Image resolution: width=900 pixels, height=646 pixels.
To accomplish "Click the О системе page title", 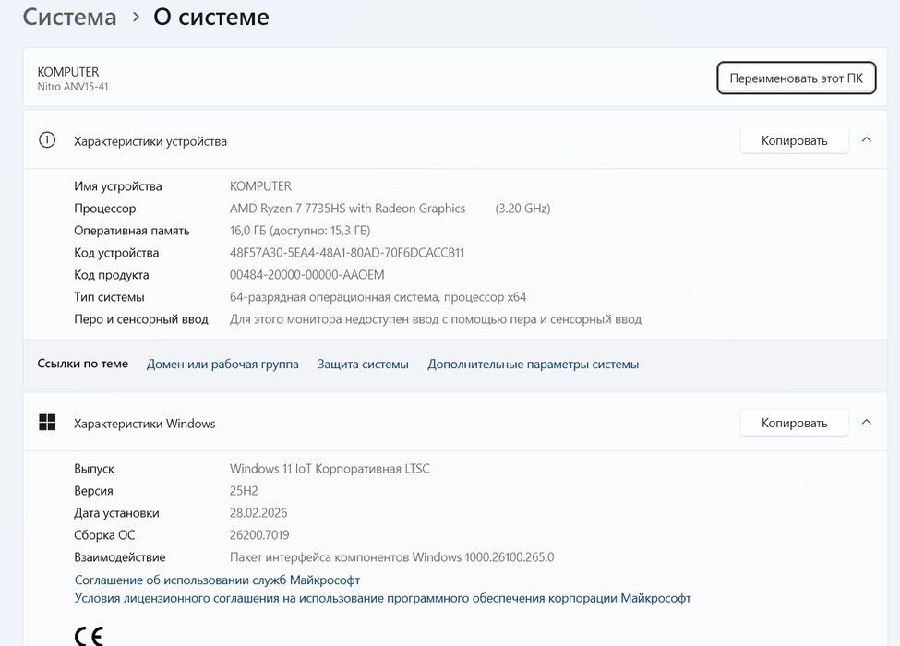I will [x=211, y=18].
